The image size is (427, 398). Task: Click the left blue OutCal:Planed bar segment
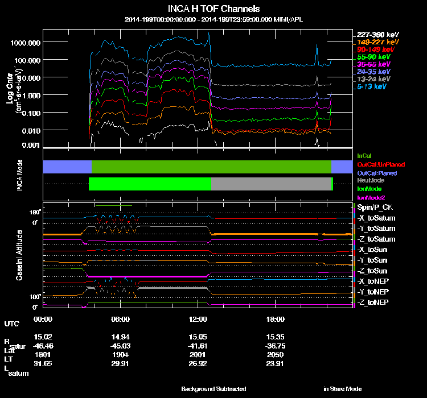[67, 167]
